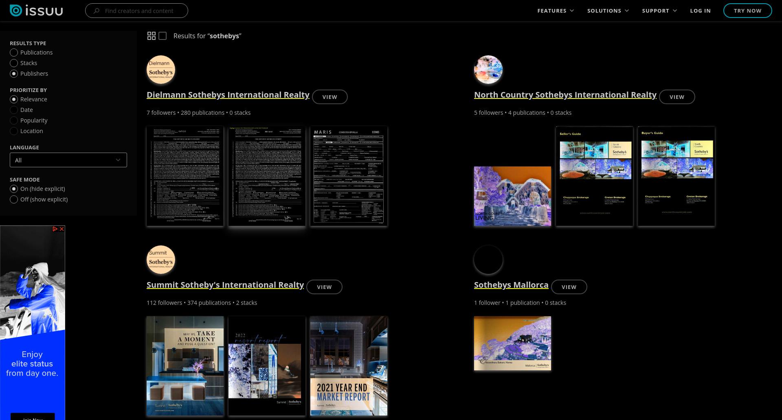Screen dimensions: 782x420
Task: Click the issuu logo
Action: 36,11
